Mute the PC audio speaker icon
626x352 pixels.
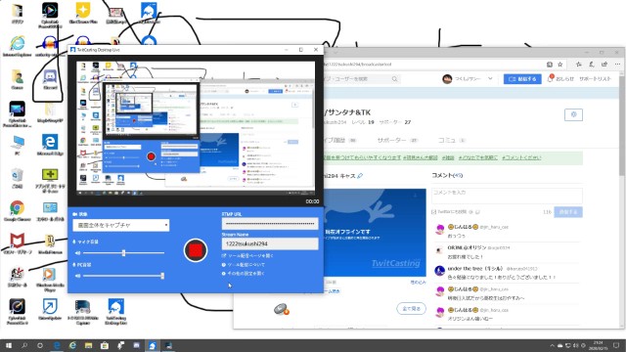coord(78,276)
